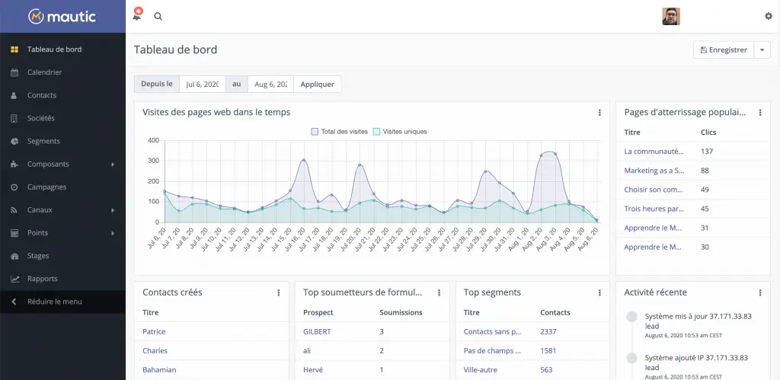Expand the Canaux submenu arrow
The width and height of the screenshot is (780, 380).
[113, 210]
